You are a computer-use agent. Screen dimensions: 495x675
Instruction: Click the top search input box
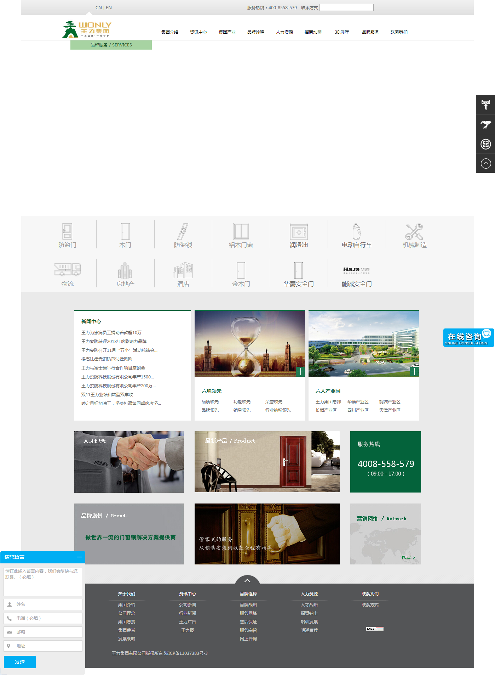(346, 7)
